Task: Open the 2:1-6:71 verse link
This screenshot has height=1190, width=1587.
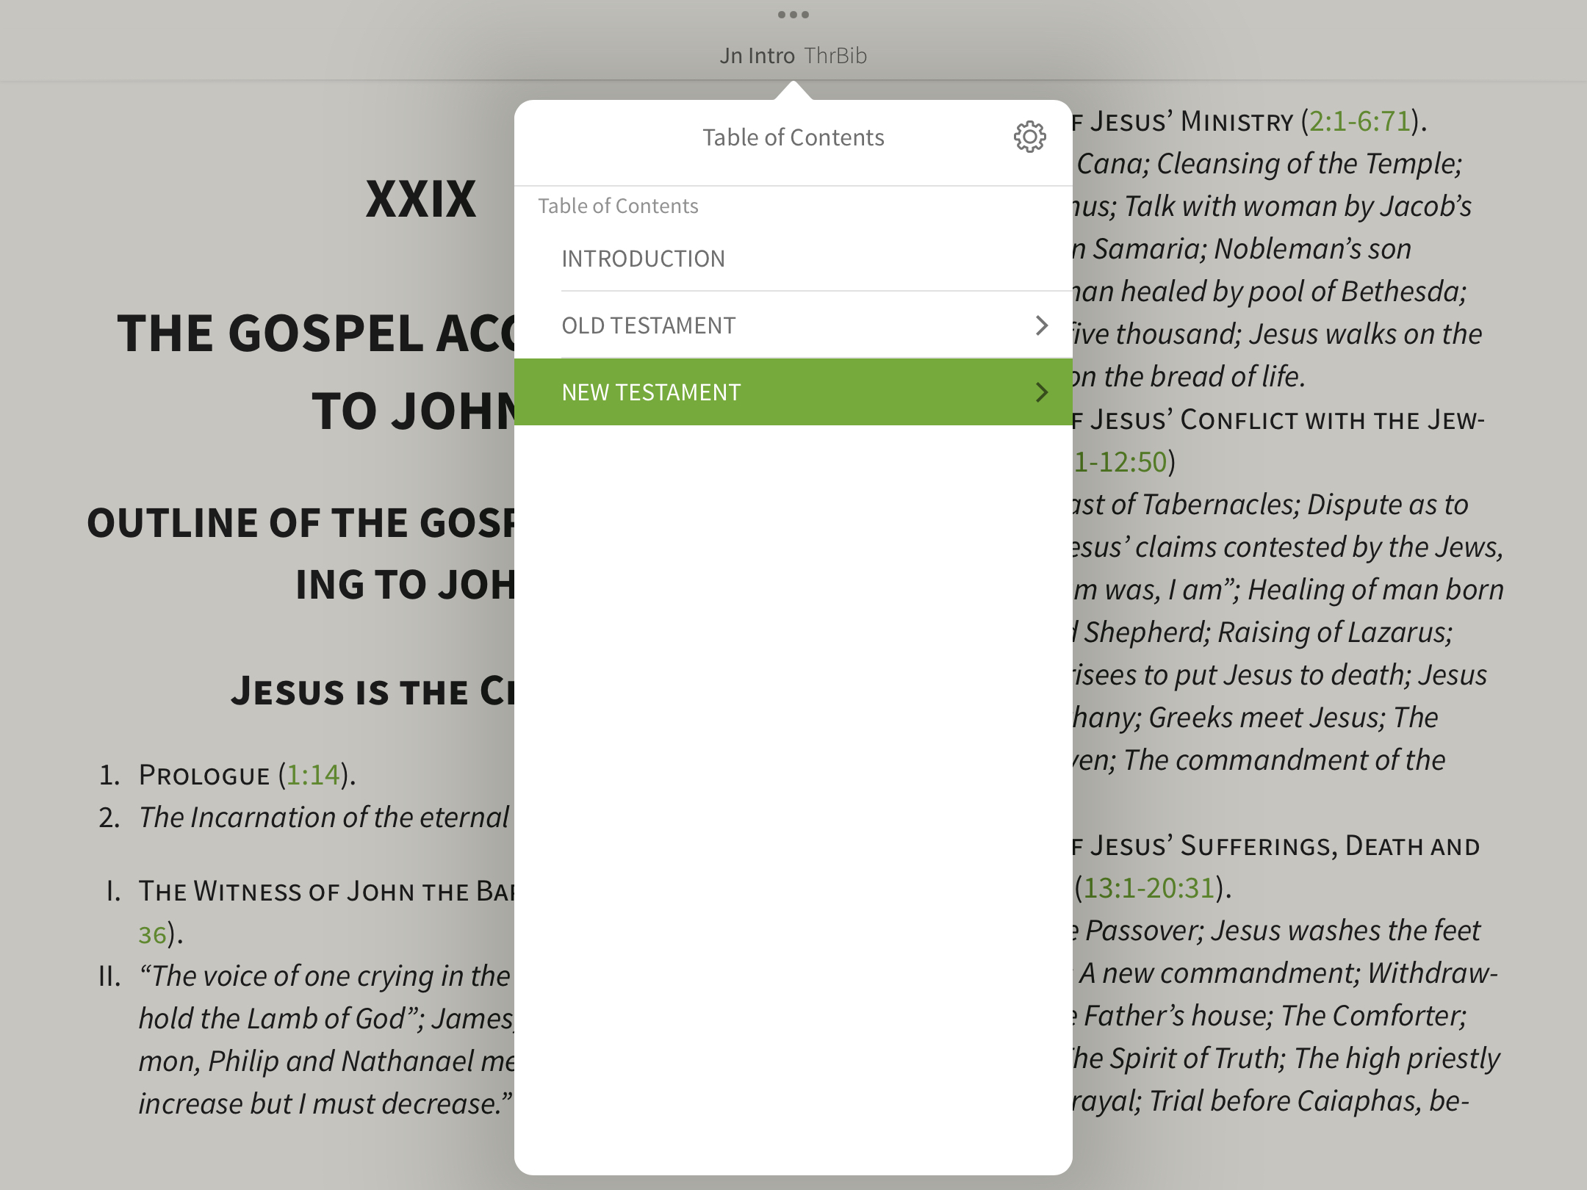Action: coord(1359,121)
